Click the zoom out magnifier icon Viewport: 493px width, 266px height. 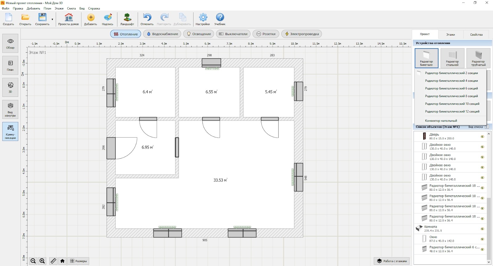click(x=33, y=261)
